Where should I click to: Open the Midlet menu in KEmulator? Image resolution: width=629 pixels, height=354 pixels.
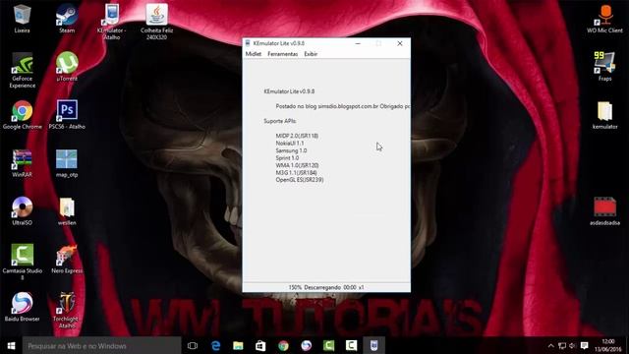coord(254,54)
